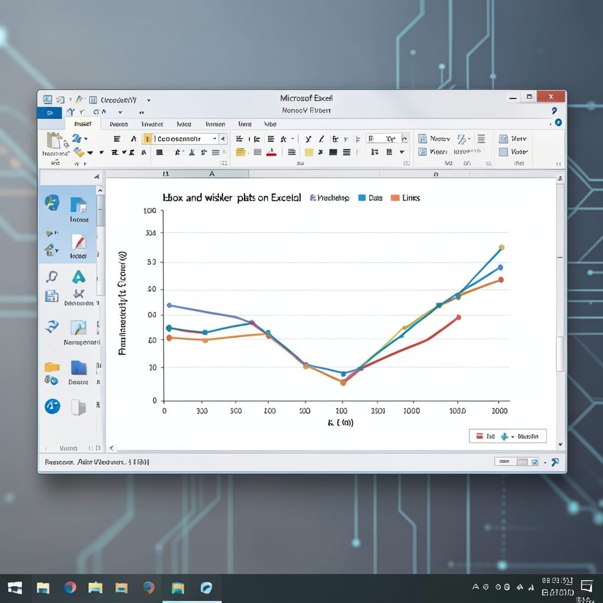This screenshot has height=603, width=603.
Task: Click the yellow folder icon in the side panel
Action: click(52, 367)
